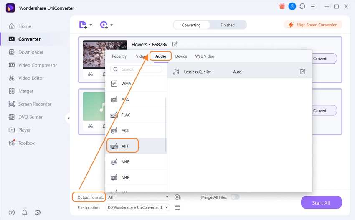Click the Downloader tray icon
The height and width of the screenshot is (220, 355).
point(12,52)
